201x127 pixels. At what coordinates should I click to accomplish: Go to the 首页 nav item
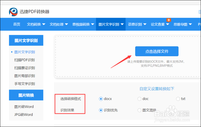pos(17,24)
